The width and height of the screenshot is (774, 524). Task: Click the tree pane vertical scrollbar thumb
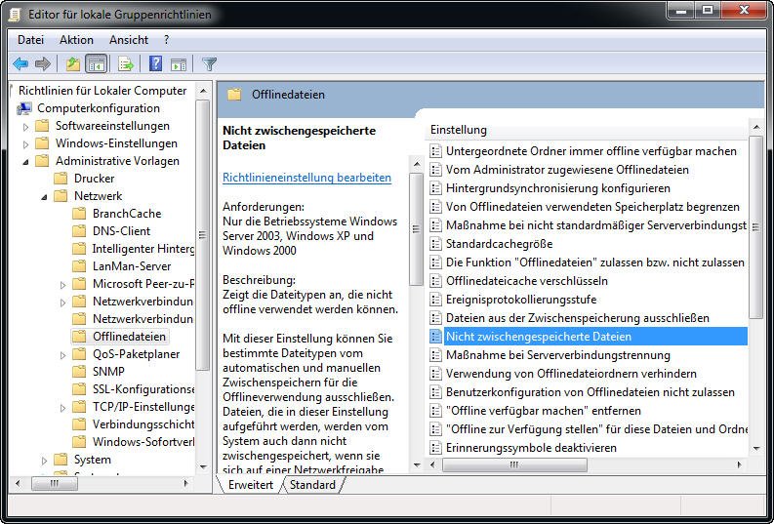(202, 235)
